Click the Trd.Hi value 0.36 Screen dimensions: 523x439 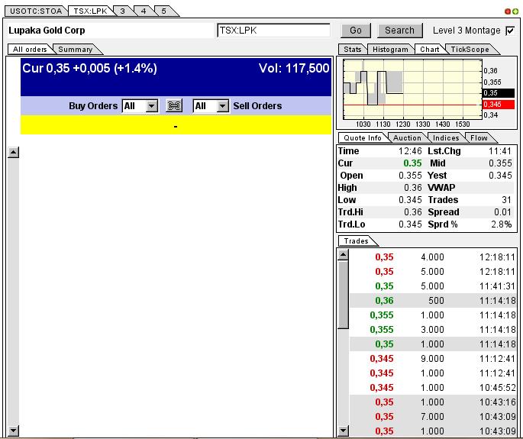click(x=413, y=212)
